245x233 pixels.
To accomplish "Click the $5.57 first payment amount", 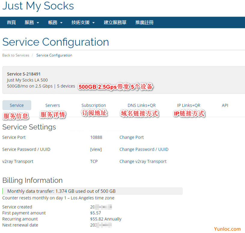I will point(96,213).
